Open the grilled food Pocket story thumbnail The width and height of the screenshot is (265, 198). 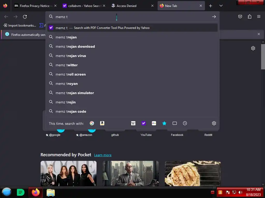[193, 174]
